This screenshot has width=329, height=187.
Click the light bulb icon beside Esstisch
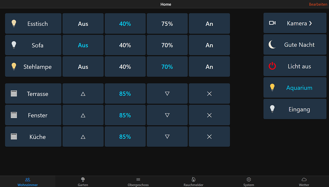14,23
